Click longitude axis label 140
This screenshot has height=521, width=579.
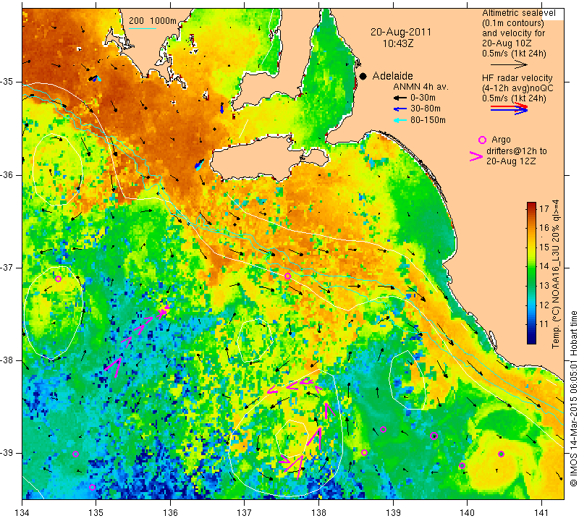[x=467, y=513]
